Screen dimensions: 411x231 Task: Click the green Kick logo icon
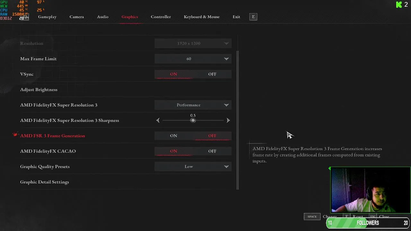399,4
